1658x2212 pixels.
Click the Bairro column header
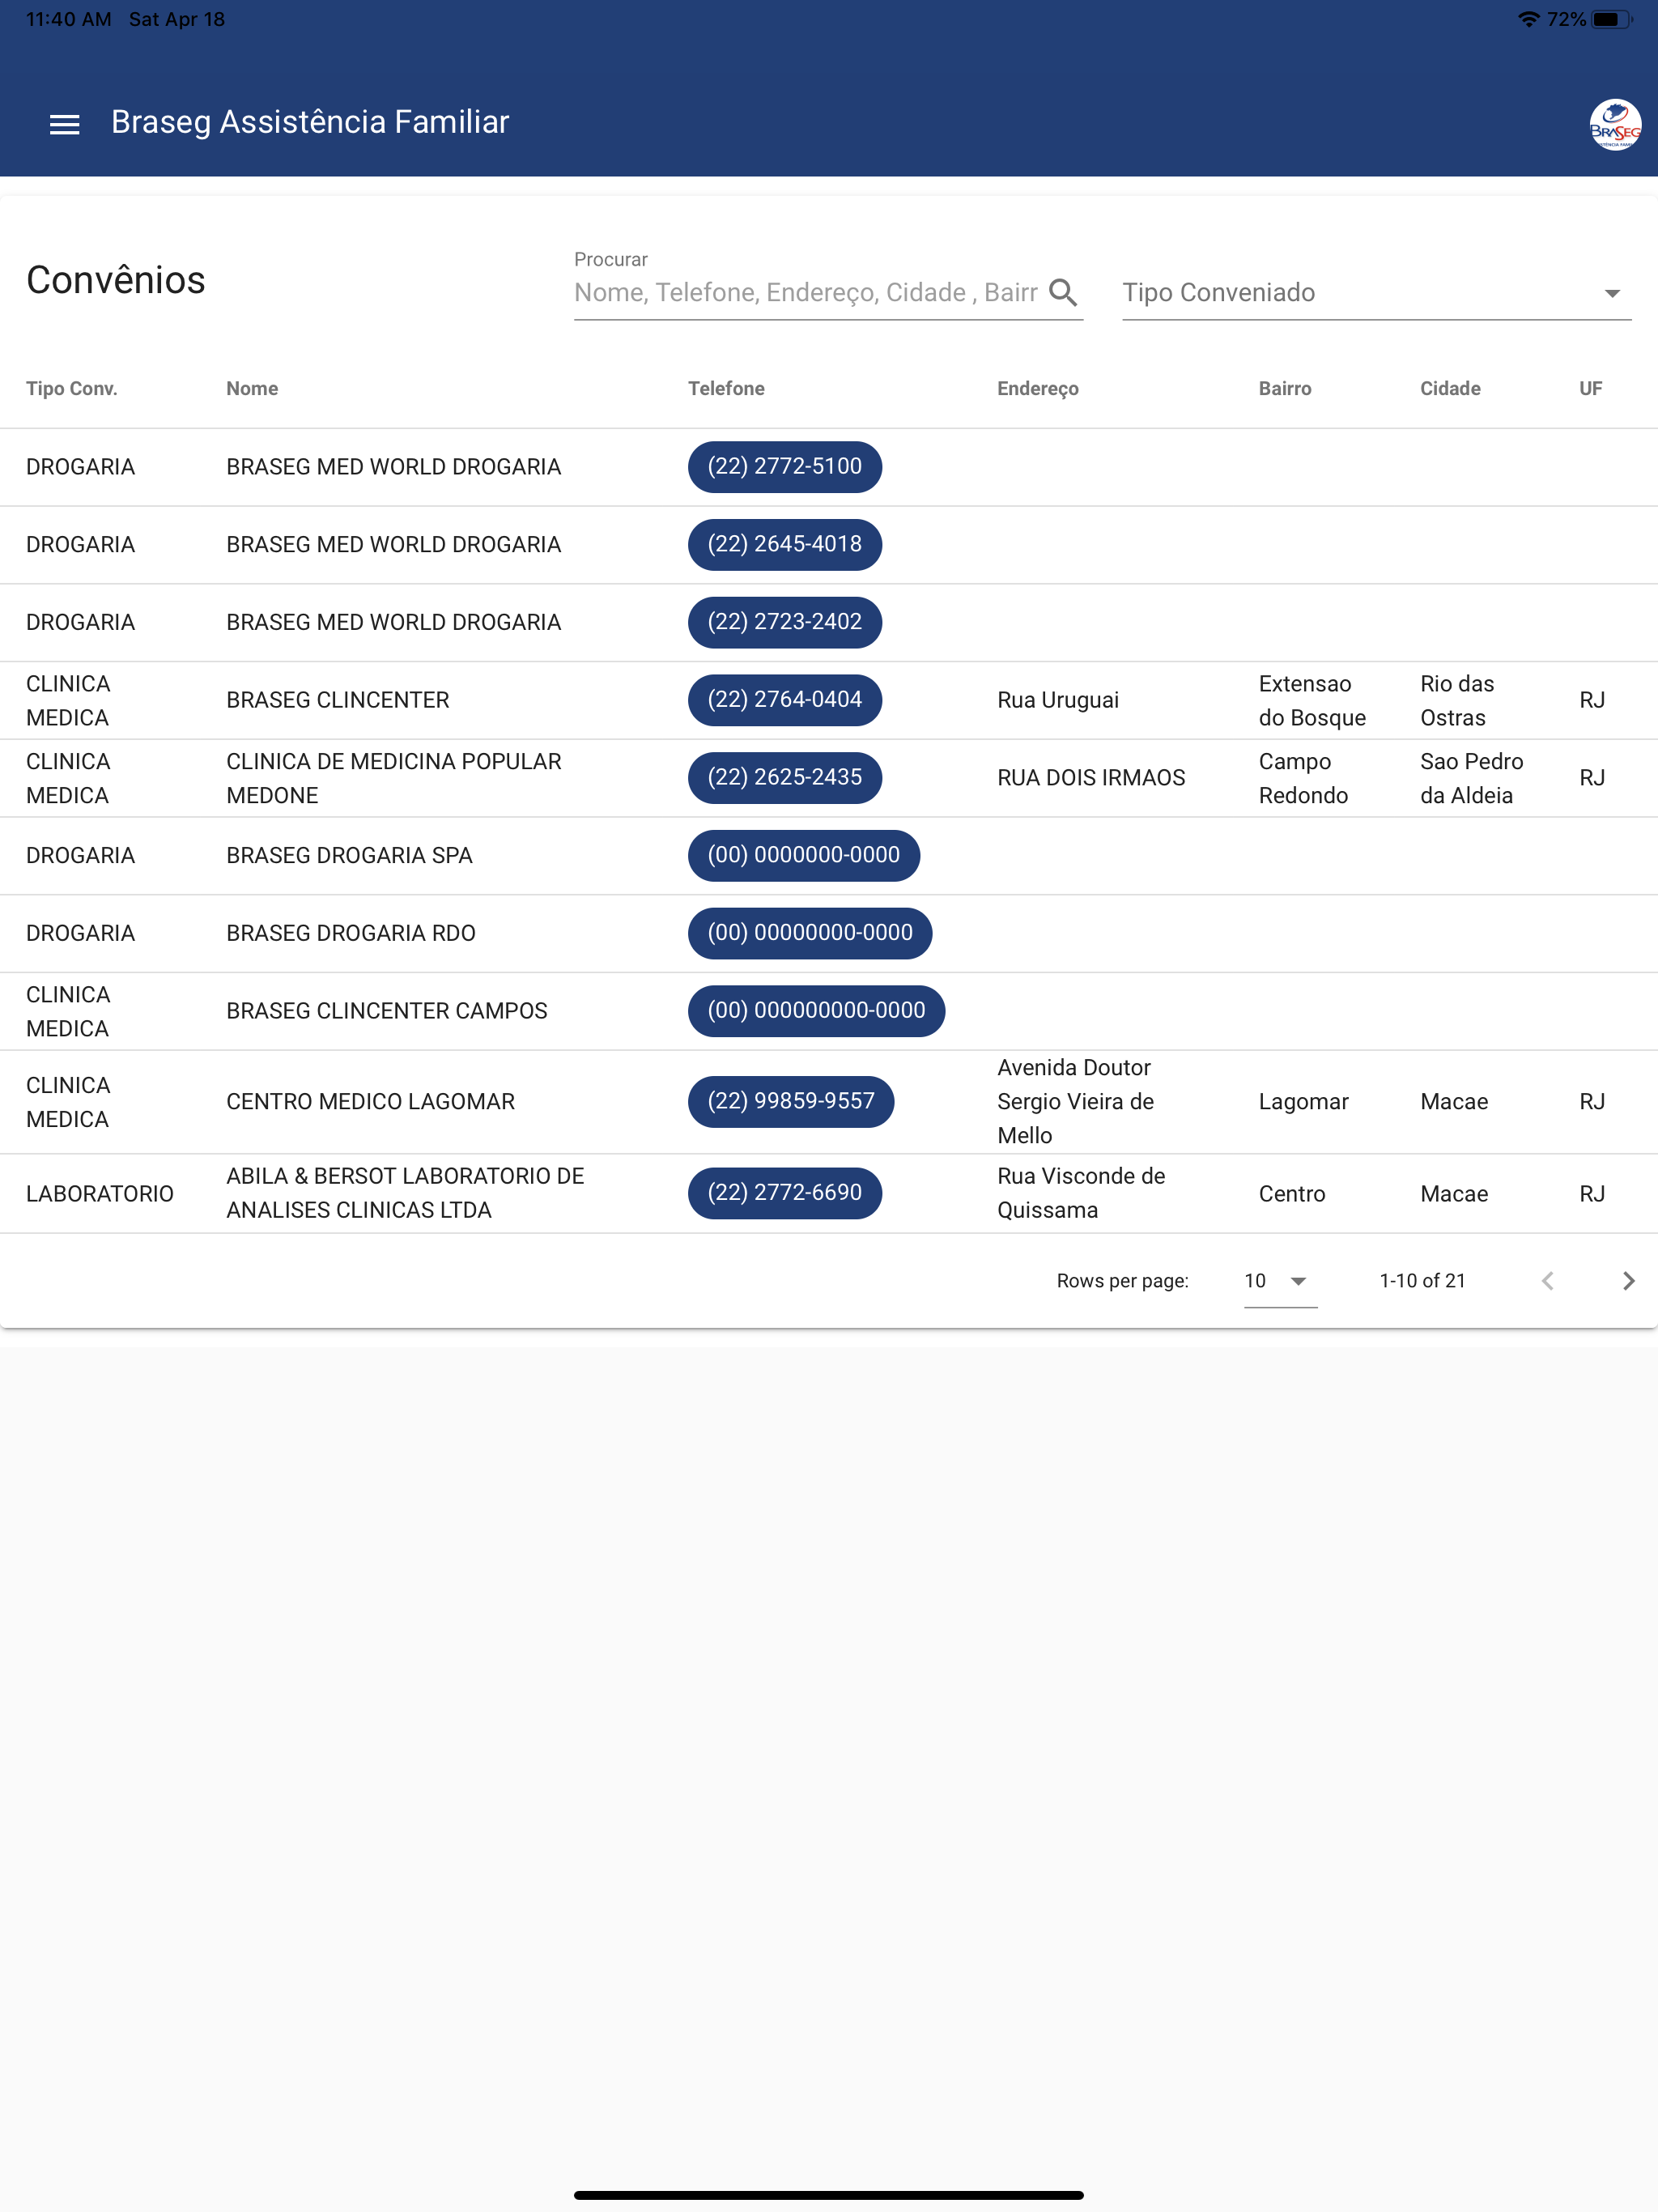(1285, 389)
